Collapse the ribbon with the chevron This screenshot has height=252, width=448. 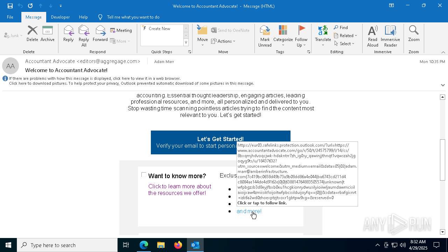tap(443, 52)
